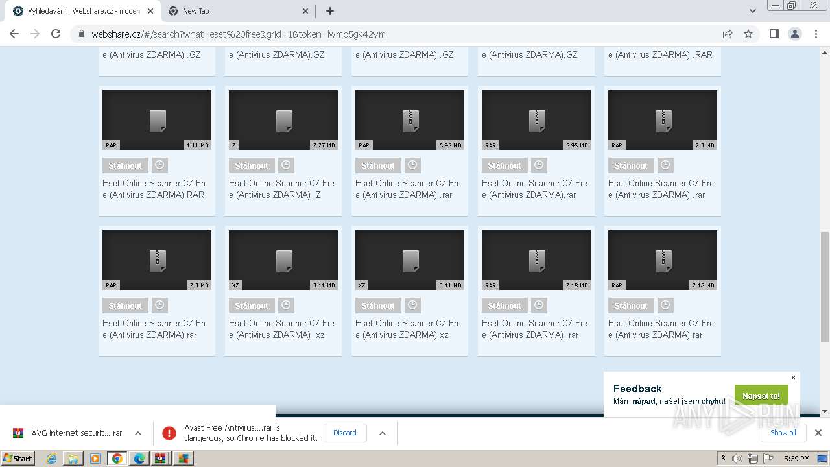Expand options for the blocked Avast download

(383, 433)
